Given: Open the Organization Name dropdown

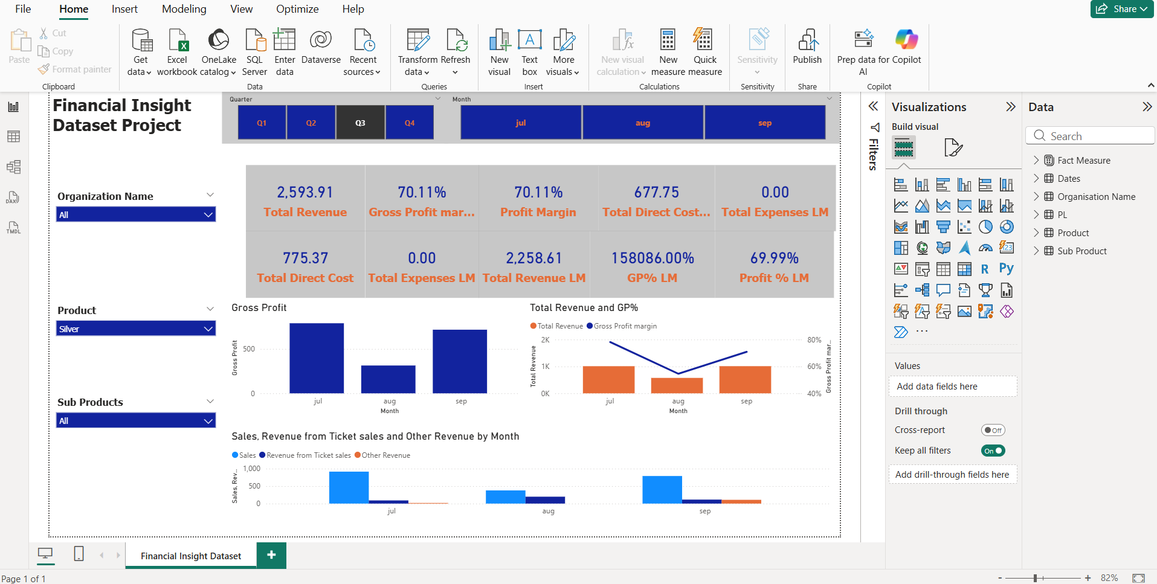Looking at the screenshot, I should (135, 214).
